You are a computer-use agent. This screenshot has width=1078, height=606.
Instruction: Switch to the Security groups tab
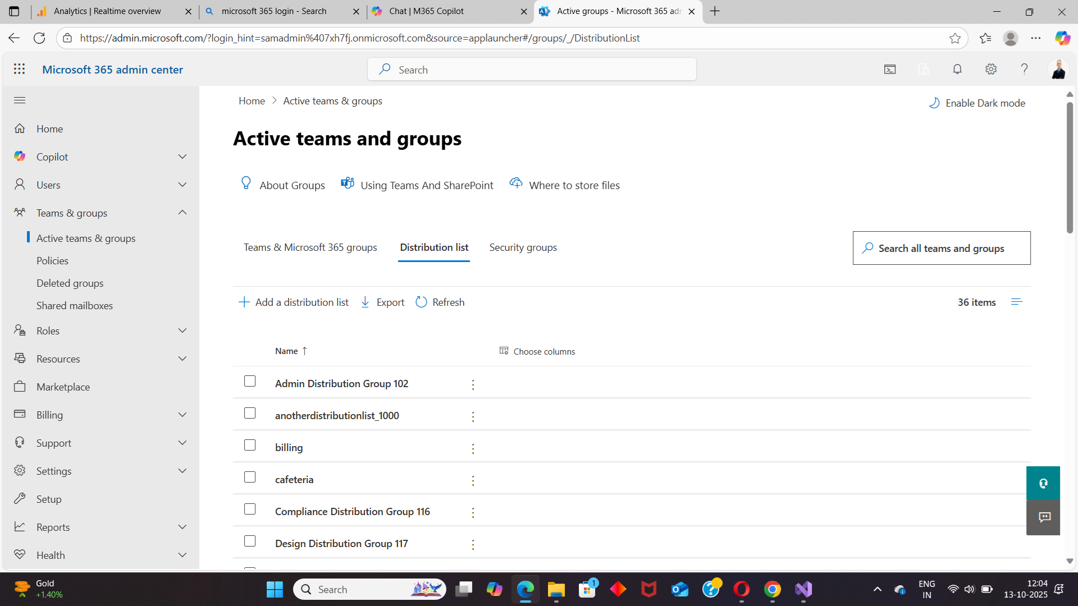(523, 247)
